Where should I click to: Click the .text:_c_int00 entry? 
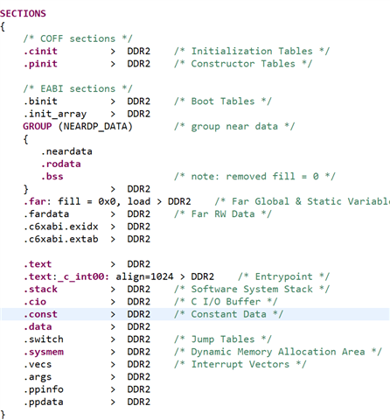(66, 276)
